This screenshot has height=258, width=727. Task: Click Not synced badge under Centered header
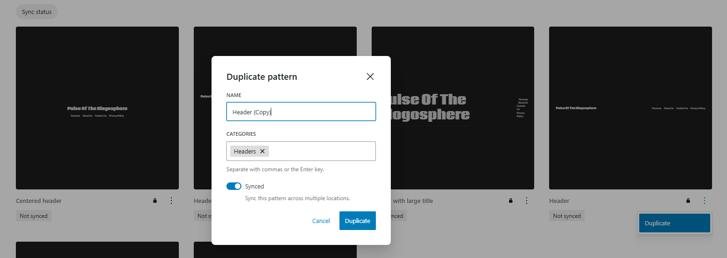click(34, 216)
